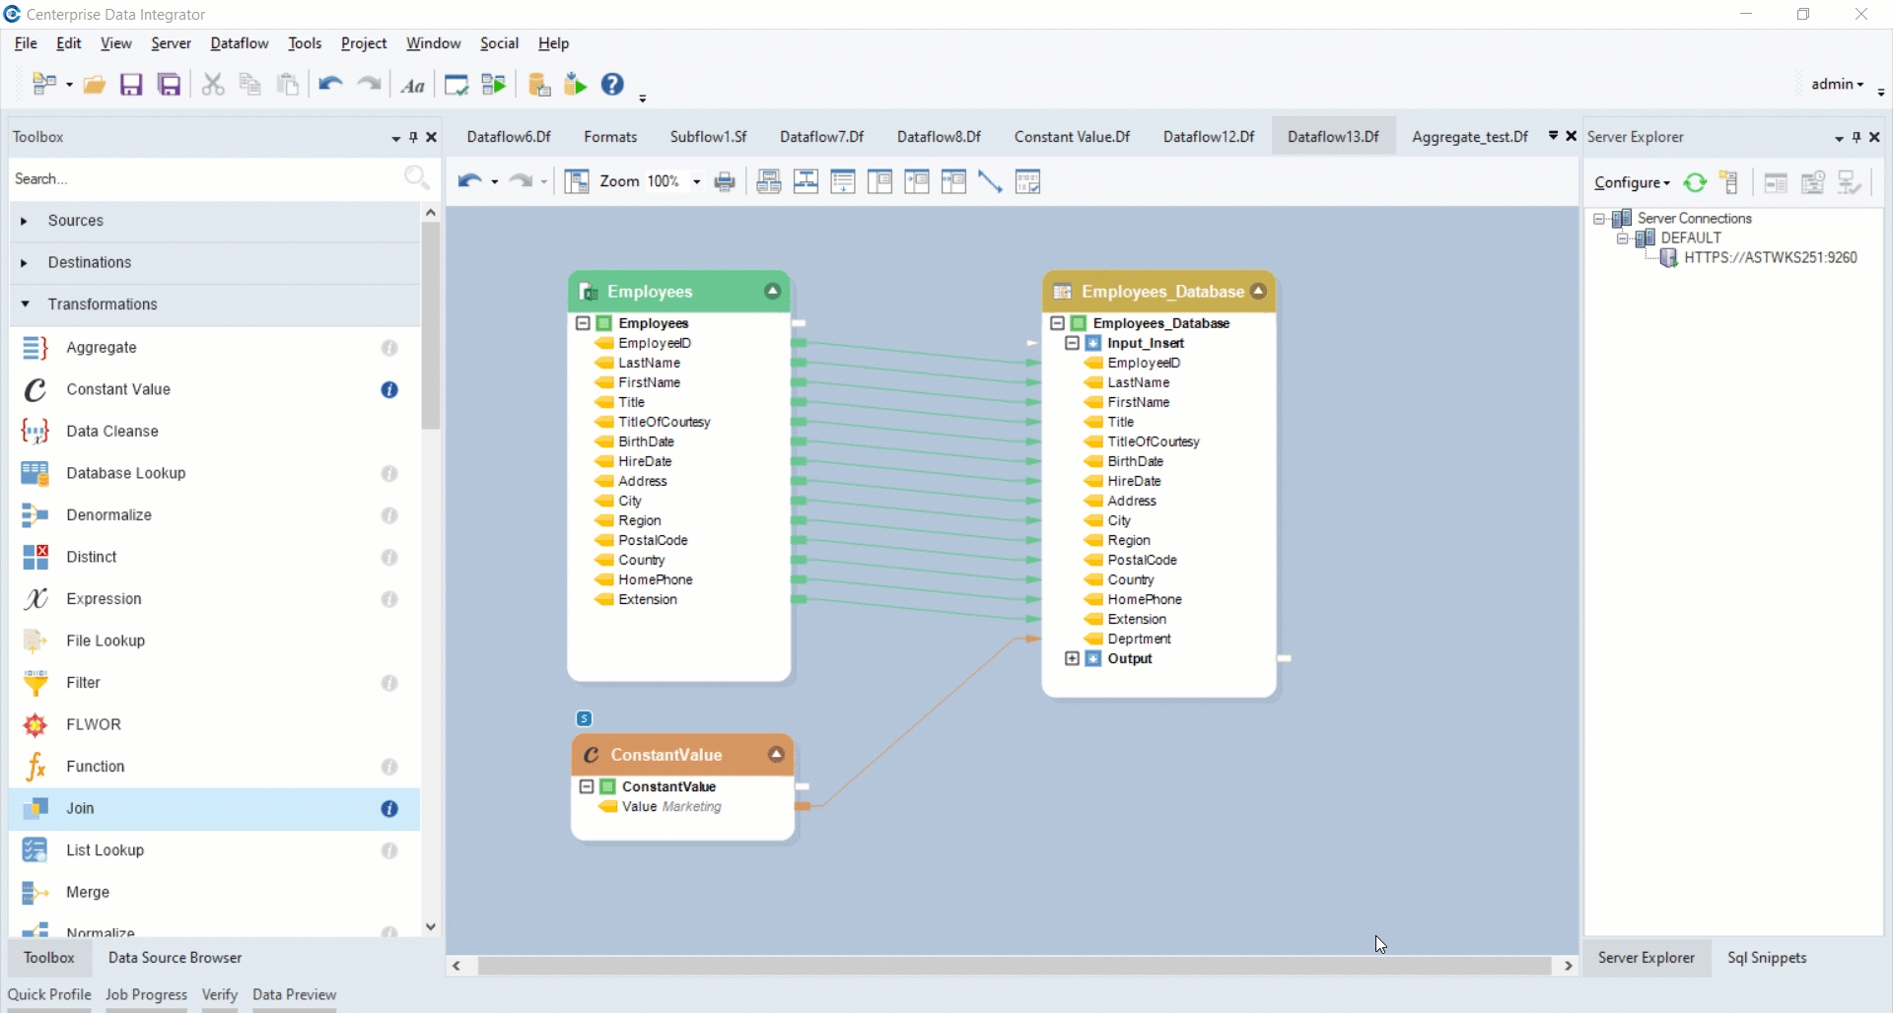
Task: Switch to the Dataflow12.Df tab
Action: pyautogui.click(x=1208, y=137)
